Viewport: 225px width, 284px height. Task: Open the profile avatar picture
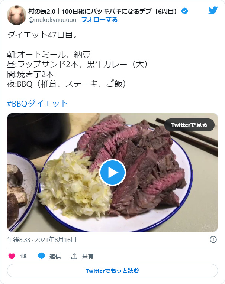(16, 15)
